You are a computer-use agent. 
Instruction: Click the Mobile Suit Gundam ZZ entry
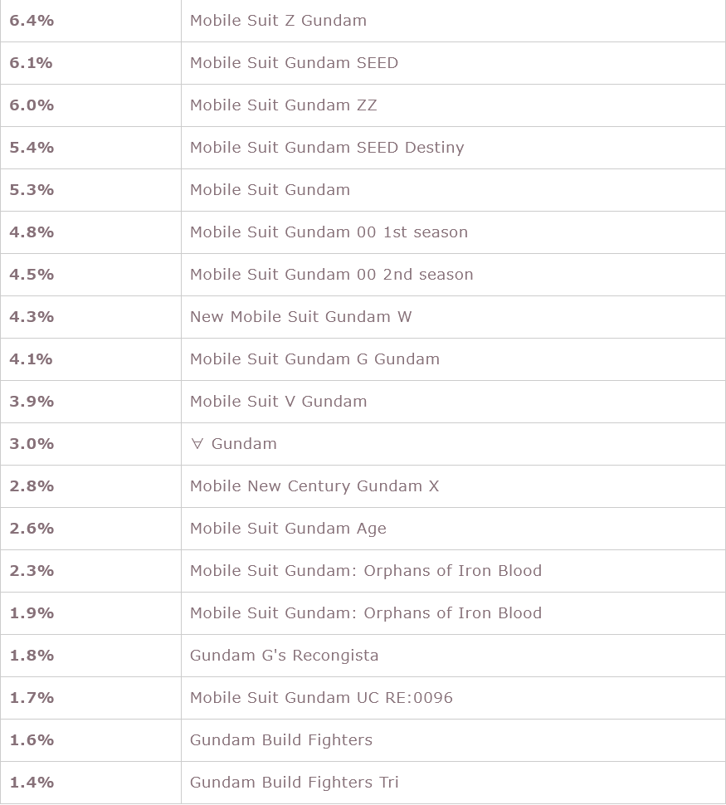[284, 105]
